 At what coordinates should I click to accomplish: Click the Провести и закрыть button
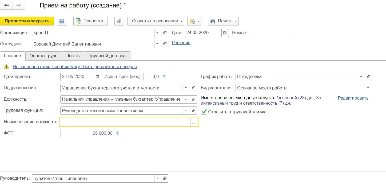(27, 21)
